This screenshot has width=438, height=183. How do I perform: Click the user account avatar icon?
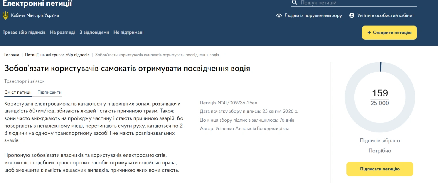point(352,15)
